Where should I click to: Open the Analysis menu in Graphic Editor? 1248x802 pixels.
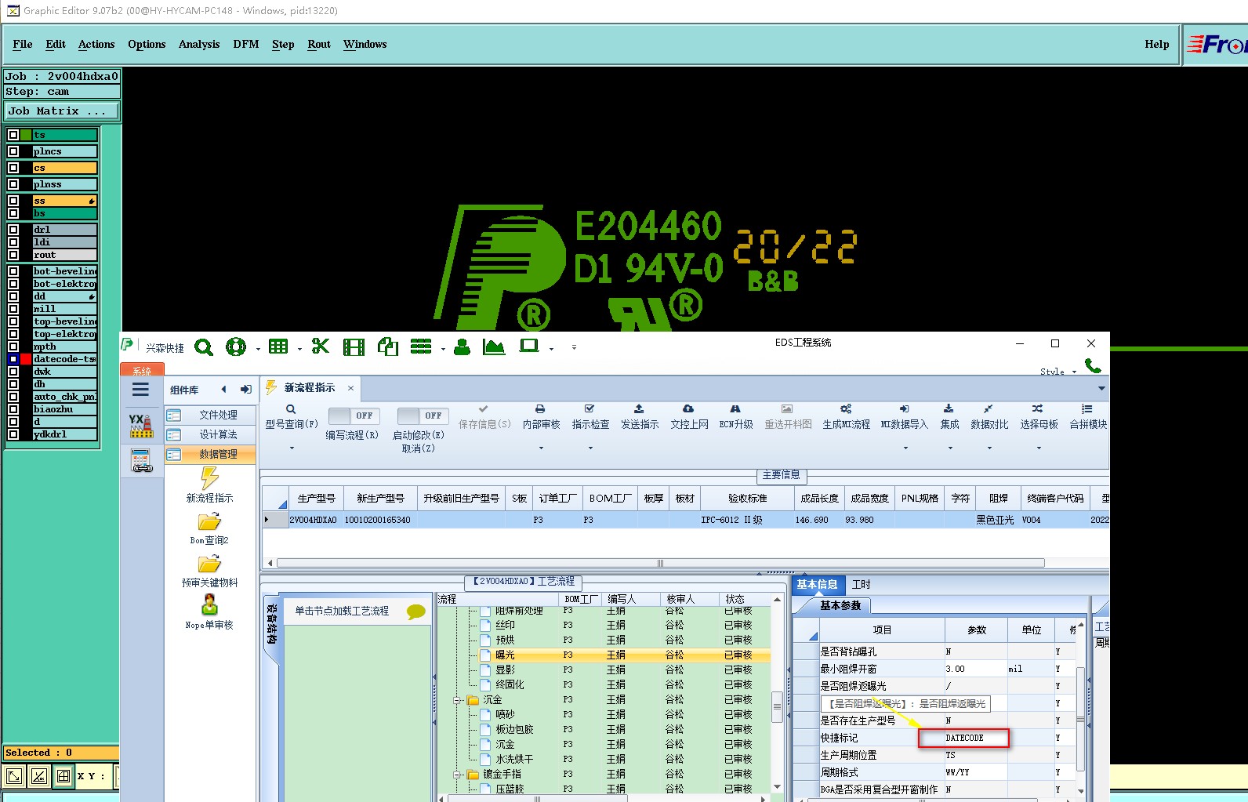(x=199, y=45)
